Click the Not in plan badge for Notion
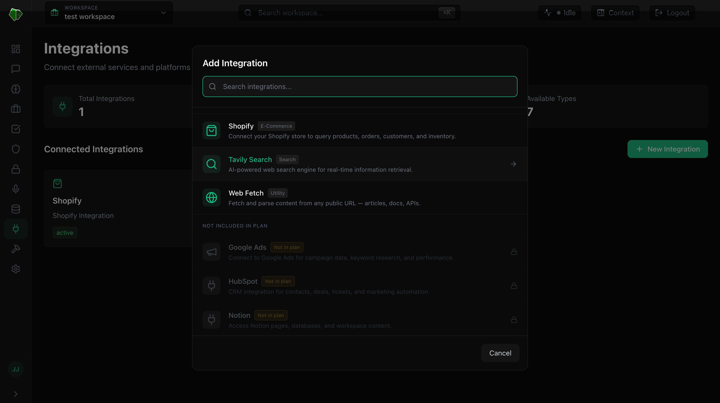The image size is (720, 403). click(x=271, y=315)
